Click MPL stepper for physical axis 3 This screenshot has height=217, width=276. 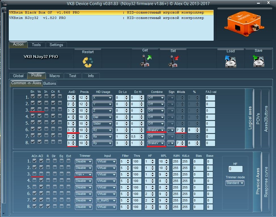166,175
